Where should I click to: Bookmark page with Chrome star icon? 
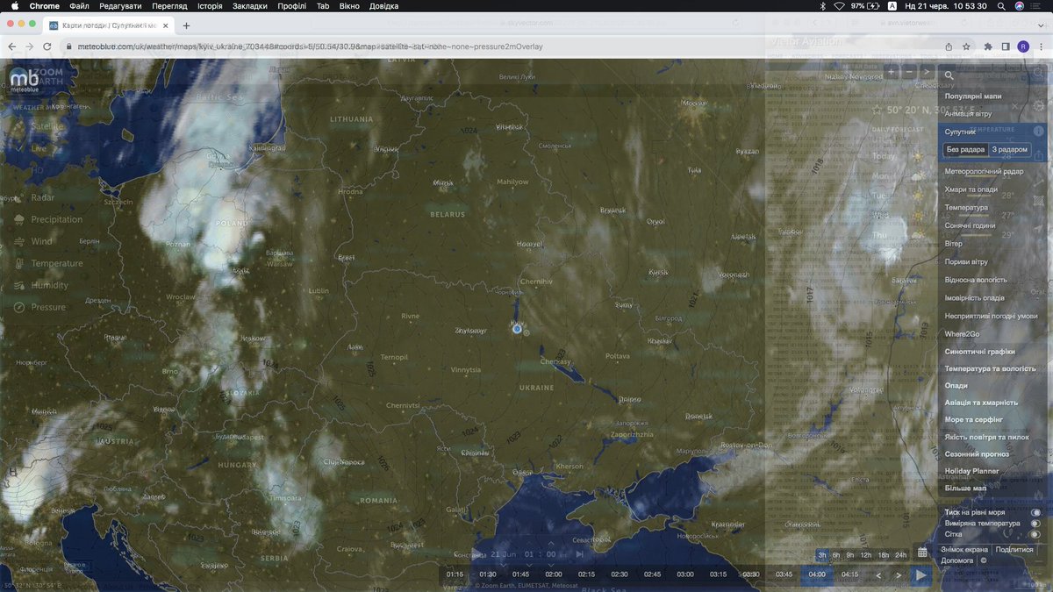(966, 46)
